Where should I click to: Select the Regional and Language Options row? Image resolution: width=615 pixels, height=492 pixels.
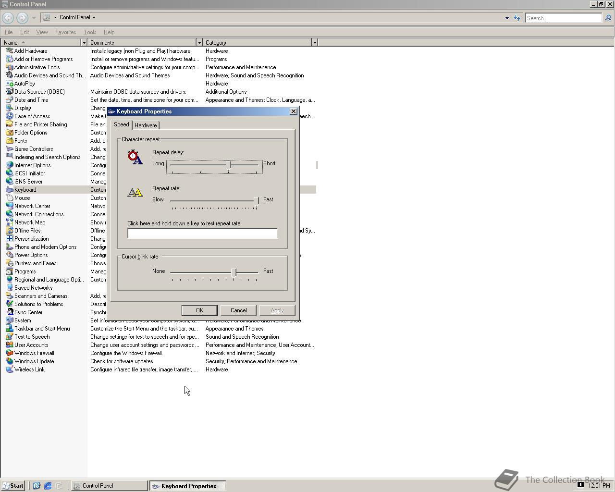click(x=159, y=280)
